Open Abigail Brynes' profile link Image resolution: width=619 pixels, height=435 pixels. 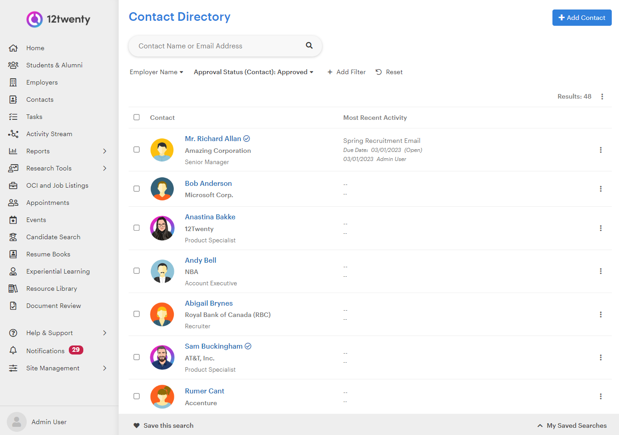point(209,303)
